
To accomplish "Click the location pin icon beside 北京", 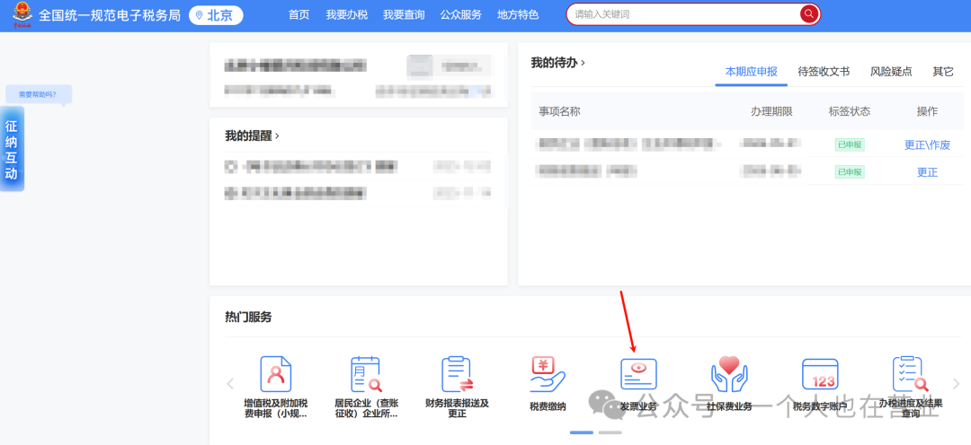I will [199, 15].
